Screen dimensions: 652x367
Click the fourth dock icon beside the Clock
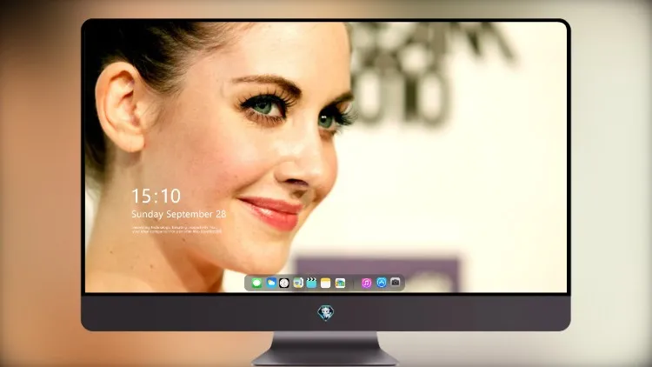298,283
